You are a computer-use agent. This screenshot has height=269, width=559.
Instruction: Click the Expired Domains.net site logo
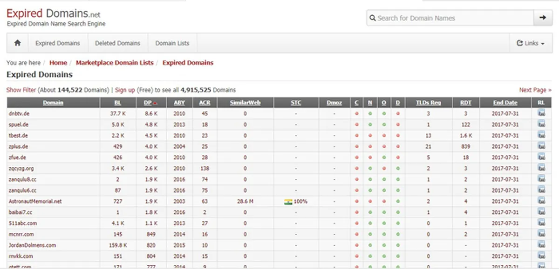[53, 14]
